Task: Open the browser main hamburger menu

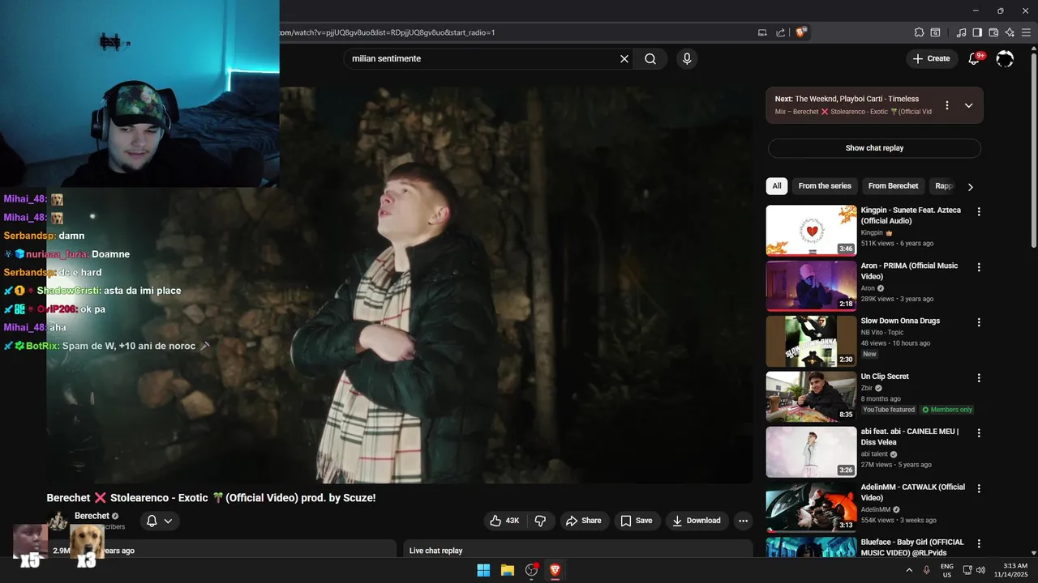Action: (x=1026, y=32)
